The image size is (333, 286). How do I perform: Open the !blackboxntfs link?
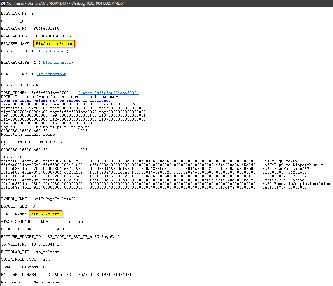56,63
